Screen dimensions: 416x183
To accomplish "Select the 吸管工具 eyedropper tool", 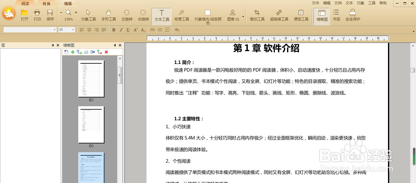I will 182,15.
